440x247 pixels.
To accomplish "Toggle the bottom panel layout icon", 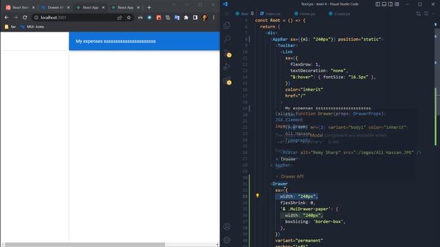I will coord(384,4).
